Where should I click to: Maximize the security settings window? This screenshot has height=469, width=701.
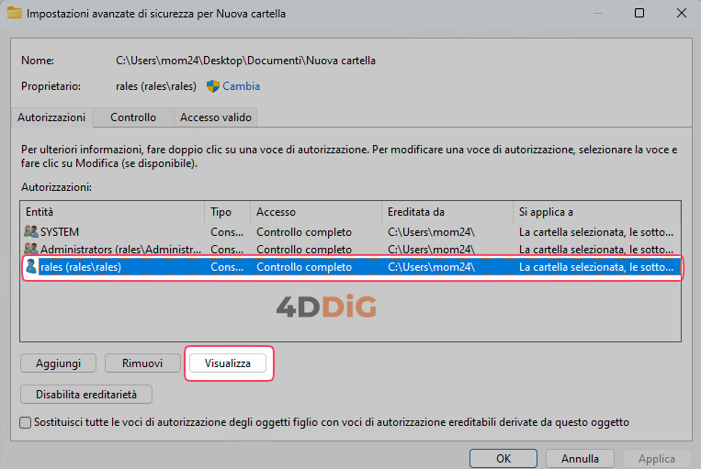pos(639,13)
